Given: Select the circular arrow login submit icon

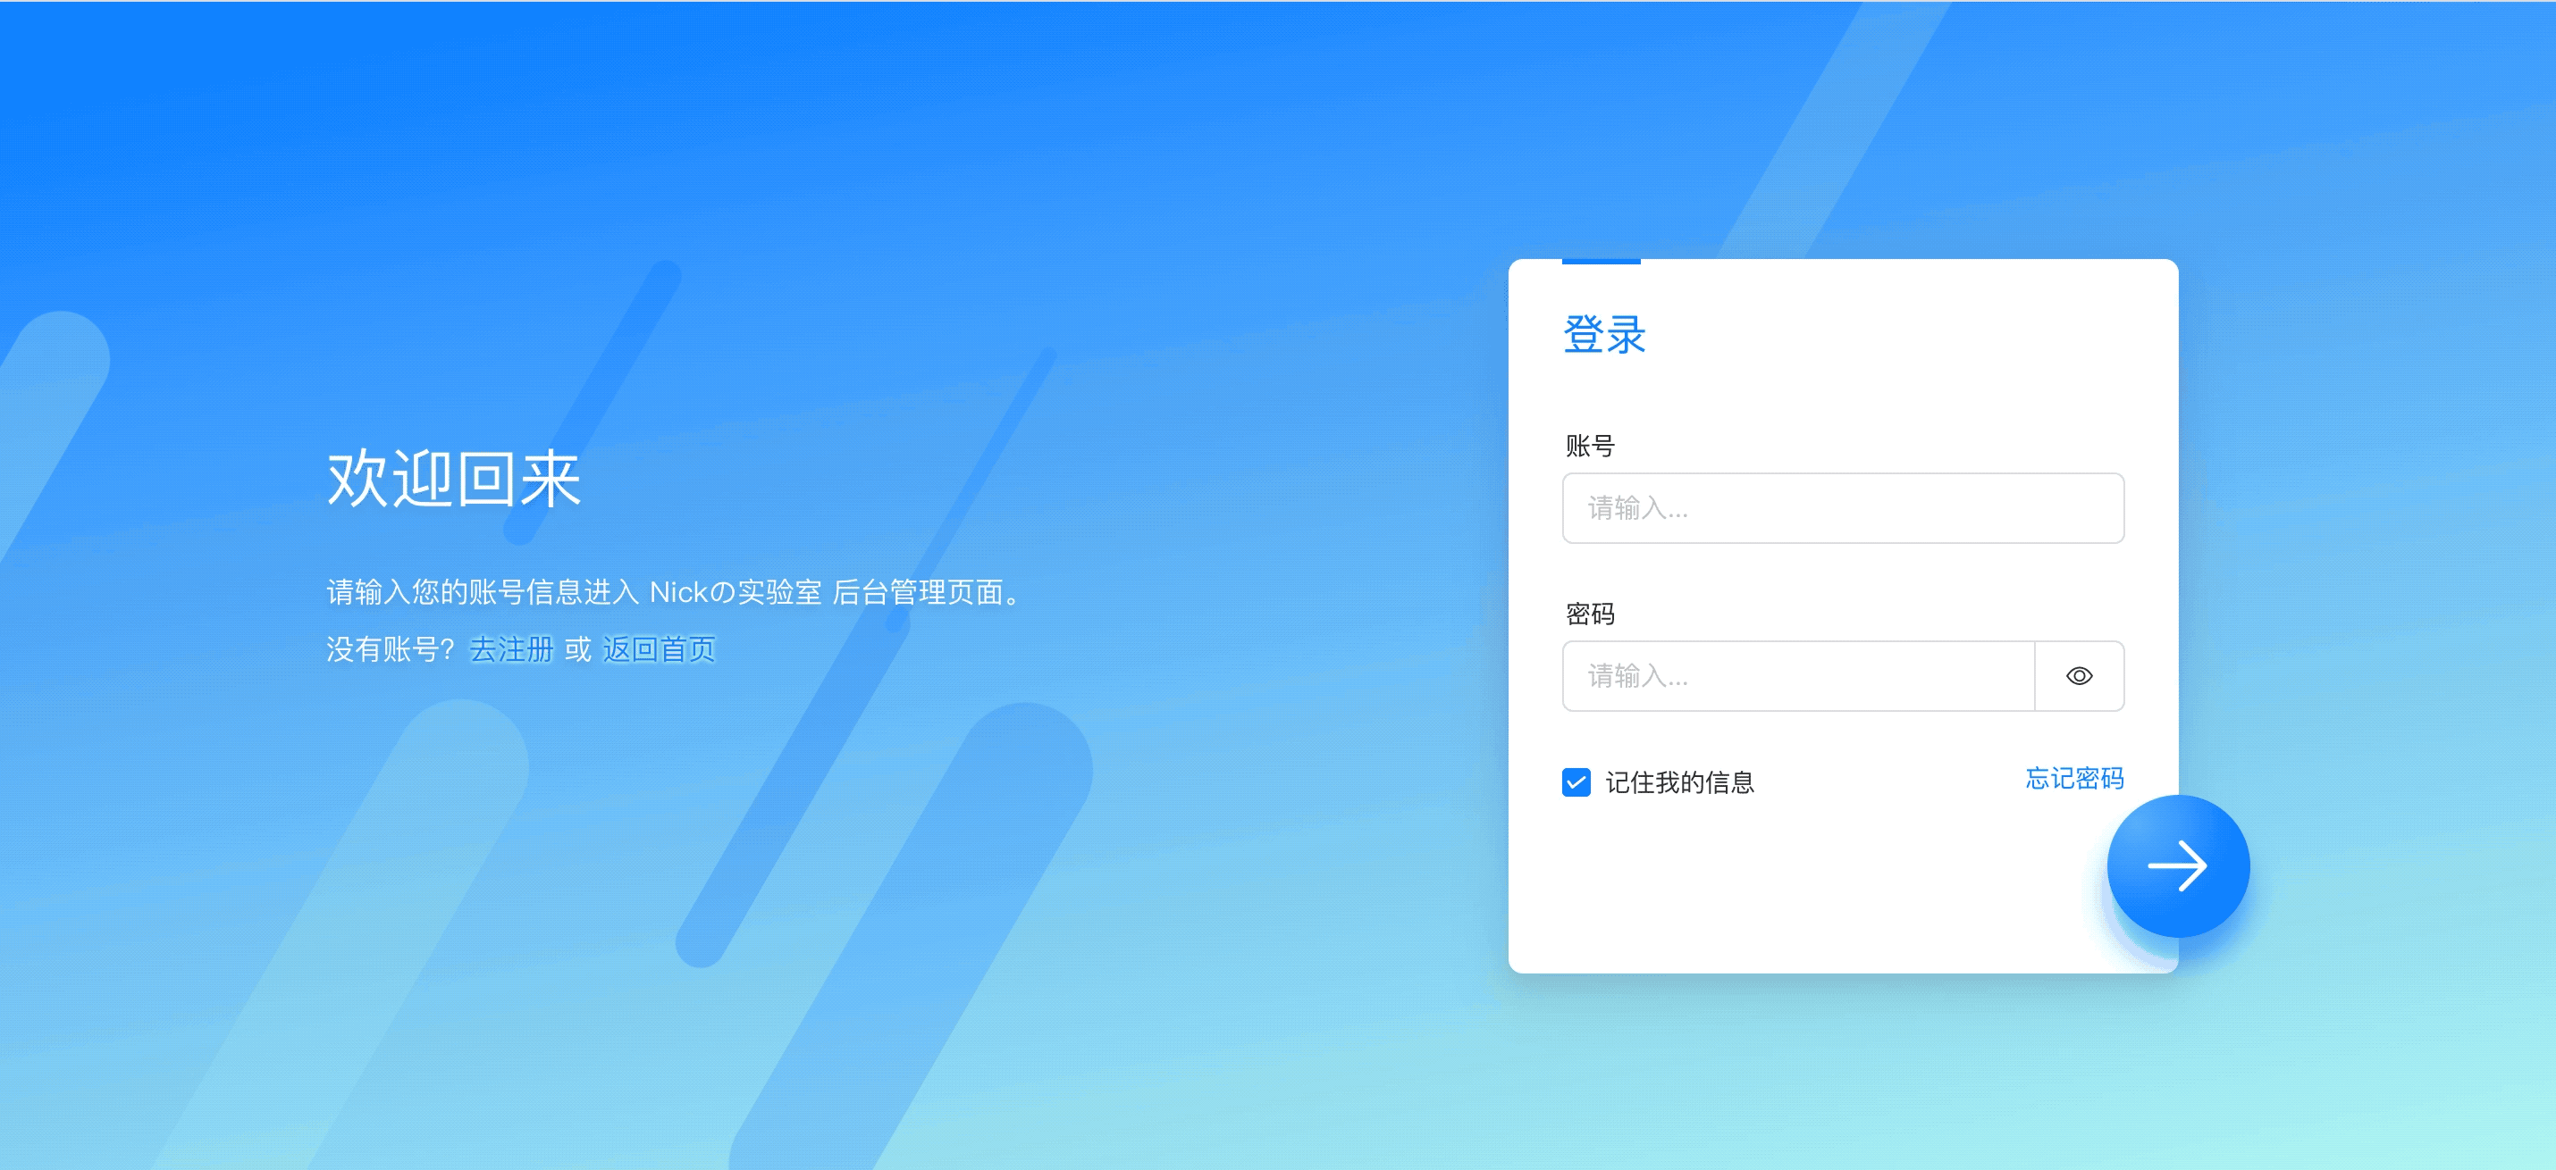Looking at the screenshot, I should 2177,865.
